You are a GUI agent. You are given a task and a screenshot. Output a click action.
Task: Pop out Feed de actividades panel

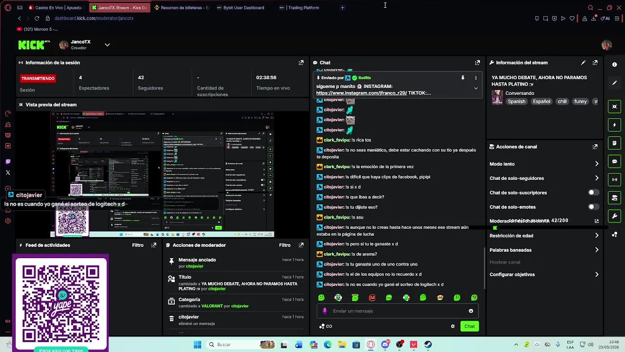[x=154, y=245]
